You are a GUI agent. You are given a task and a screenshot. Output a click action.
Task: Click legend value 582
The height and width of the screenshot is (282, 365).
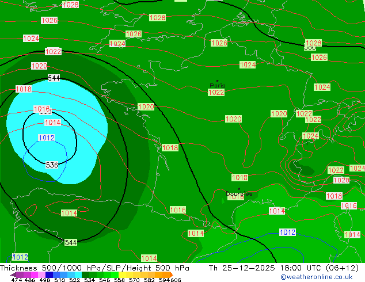click(x=149, y=280)
